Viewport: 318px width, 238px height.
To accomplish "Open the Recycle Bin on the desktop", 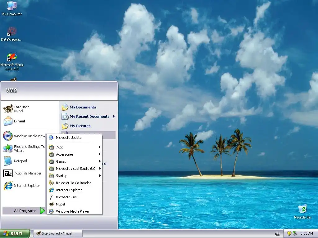I will coord(302,212).
